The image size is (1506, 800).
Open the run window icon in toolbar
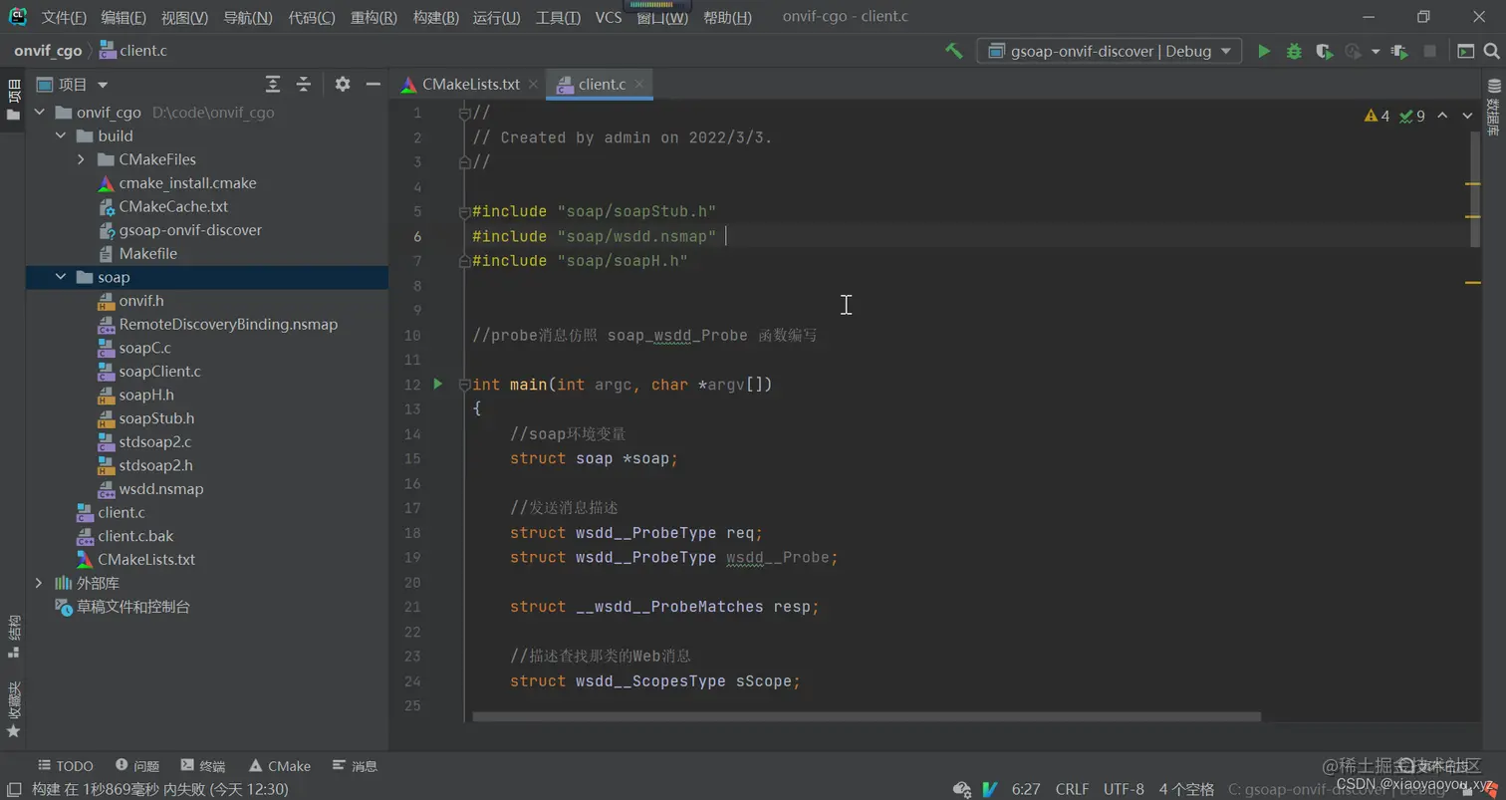point(1465,51)
